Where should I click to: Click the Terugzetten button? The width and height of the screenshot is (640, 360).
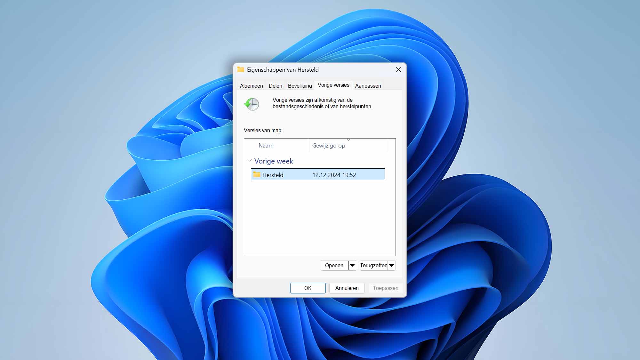pos(373,265)
